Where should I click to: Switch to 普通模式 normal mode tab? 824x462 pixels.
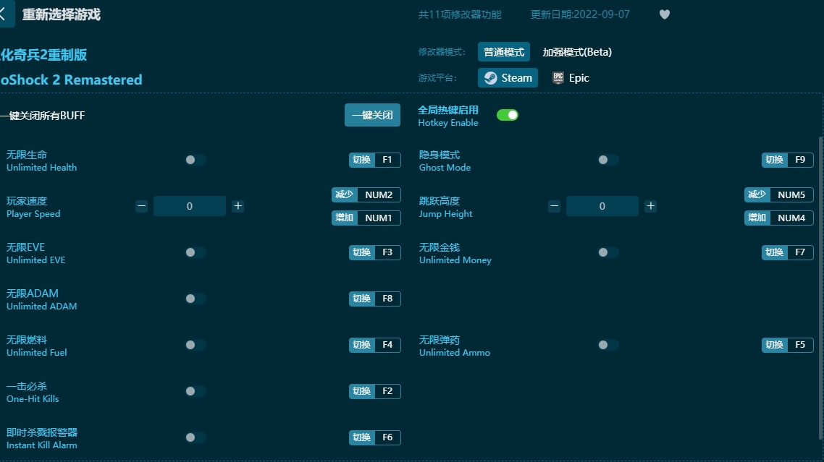[503, 52]
